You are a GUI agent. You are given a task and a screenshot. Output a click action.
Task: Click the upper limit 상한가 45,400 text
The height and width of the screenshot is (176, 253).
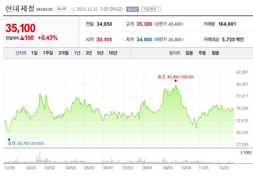pos(169,24)
